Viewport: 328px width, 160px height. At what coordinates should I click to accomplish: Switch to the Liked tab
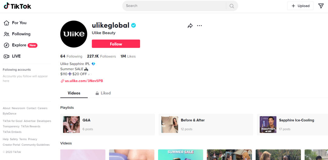(103, 93)
